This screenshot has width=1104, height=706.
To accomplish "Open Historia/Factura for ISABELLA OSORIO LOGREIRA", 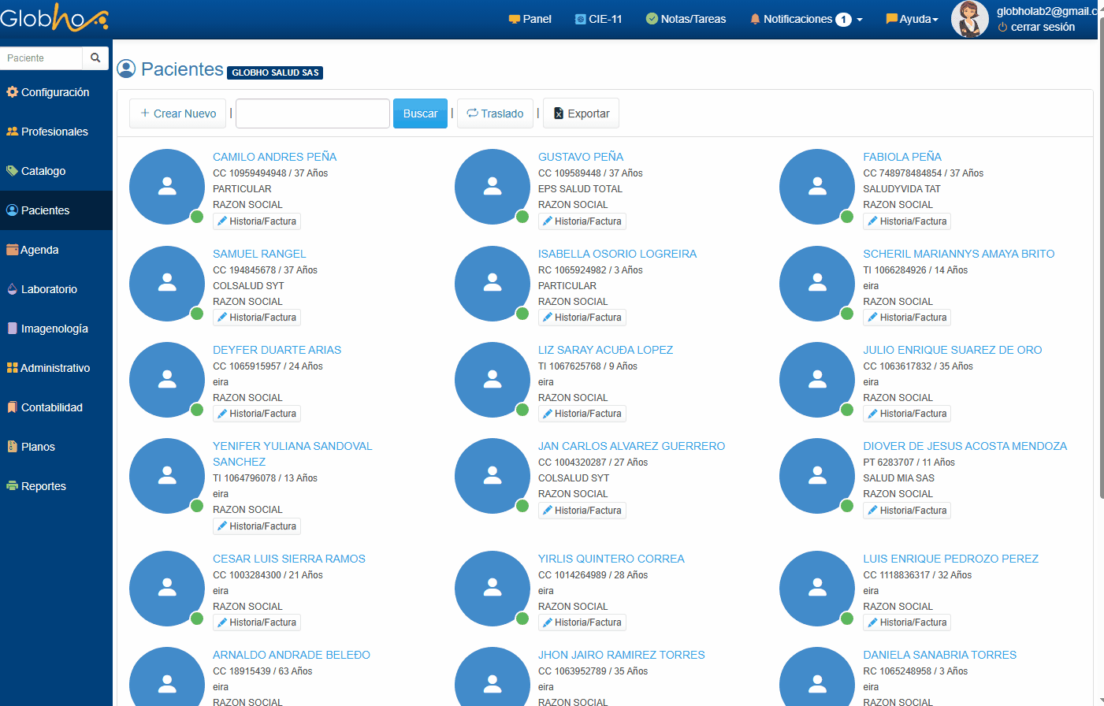I will click(582, 318).
